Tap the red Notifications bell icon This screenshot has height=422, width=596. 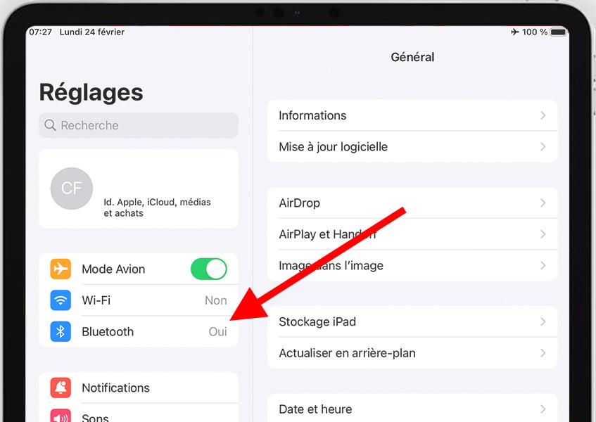(x=61, y=388)
